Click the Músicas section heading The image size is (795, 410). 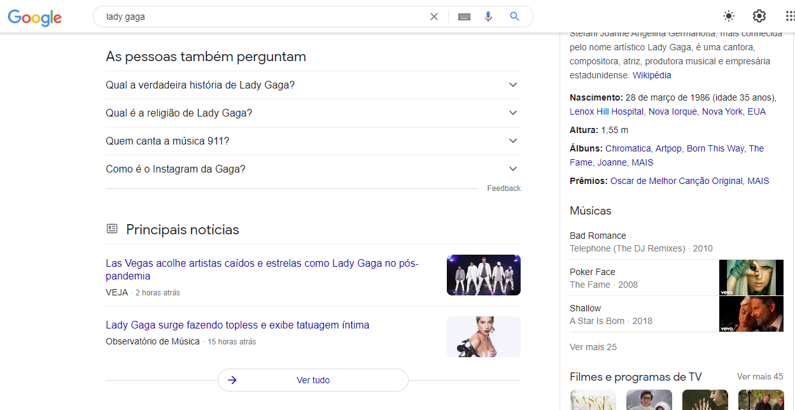[x=591, y=211]
